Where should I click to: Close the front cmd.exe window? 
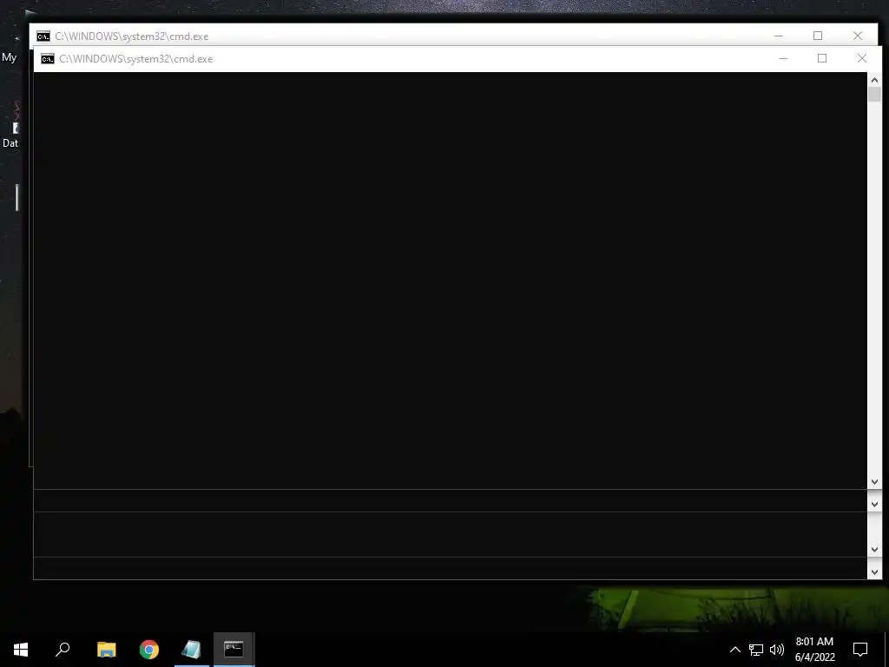862,58
